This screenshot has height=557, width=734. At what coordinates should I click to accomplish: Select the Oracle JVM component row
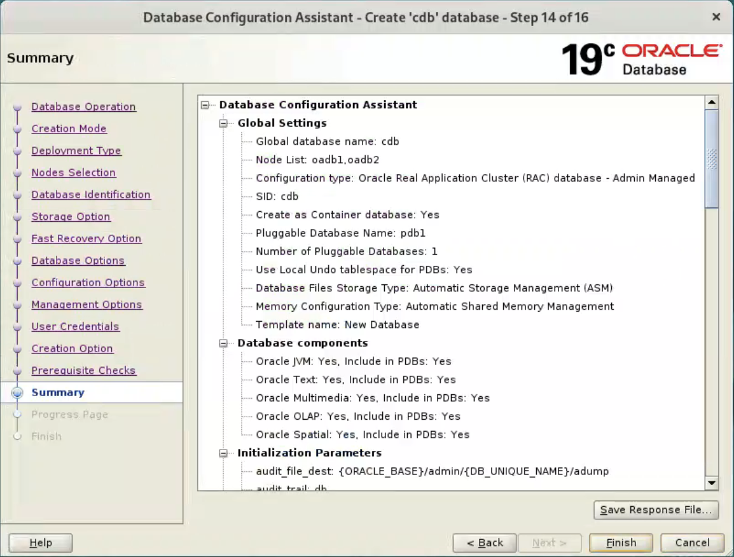pyautogui.click(x=354, y=361)
